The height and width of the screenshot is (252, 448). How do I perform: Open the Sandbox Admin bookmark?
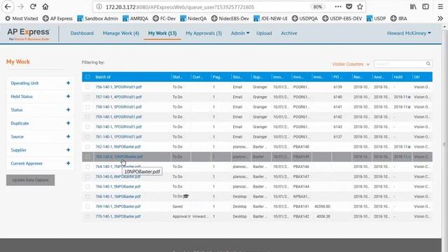click(x=97, y=19)
